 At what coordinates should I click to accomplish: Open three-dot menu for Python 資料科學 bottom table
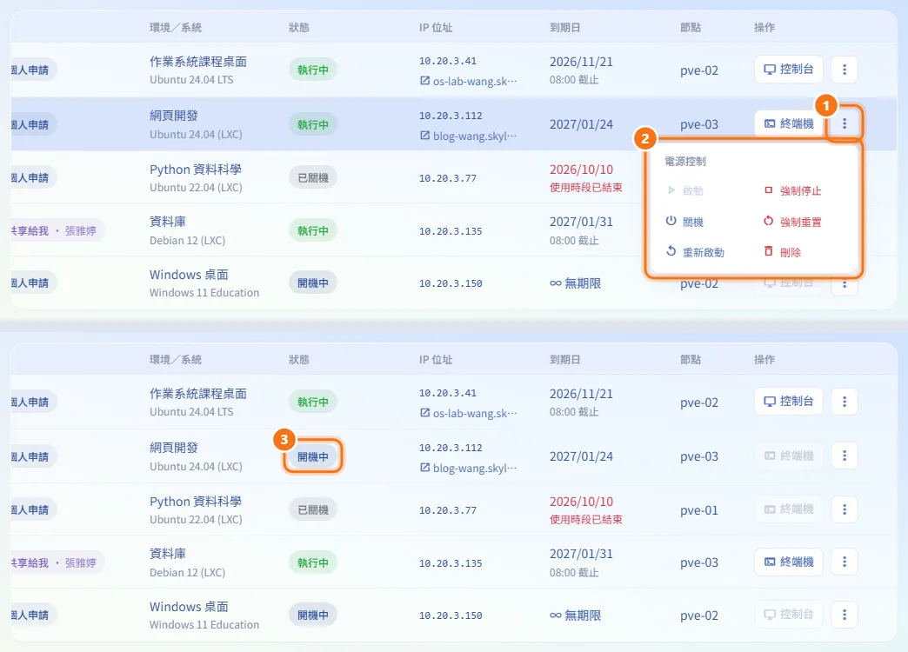(845, 509)
